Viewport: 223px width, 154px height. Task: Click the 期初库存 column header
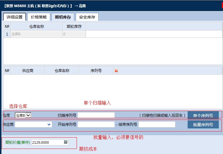[74, 26]
